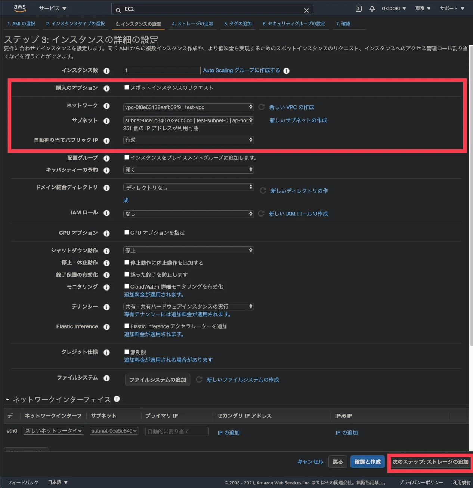Click ファイルシステムの追加 button

point(158,380)
